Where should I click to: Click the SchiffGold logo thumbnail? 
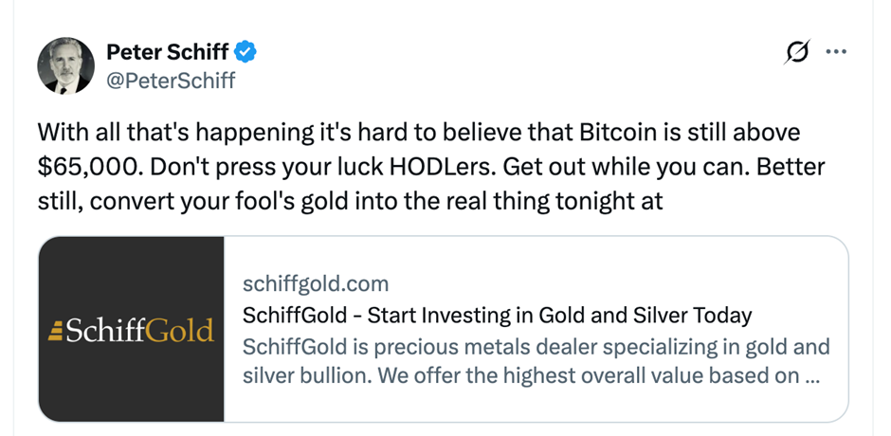(131, 329)
